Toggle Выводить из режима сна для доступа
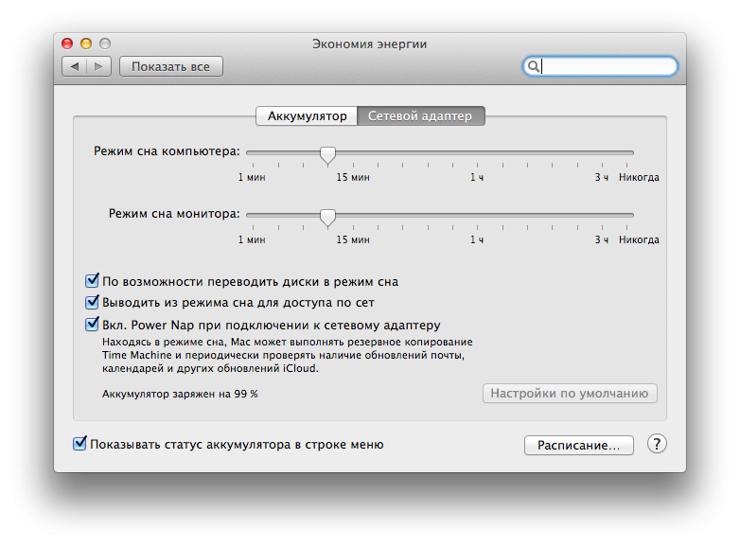Viewport: 740px width, 547px height. pyautogui.click(x=92, y=302)
